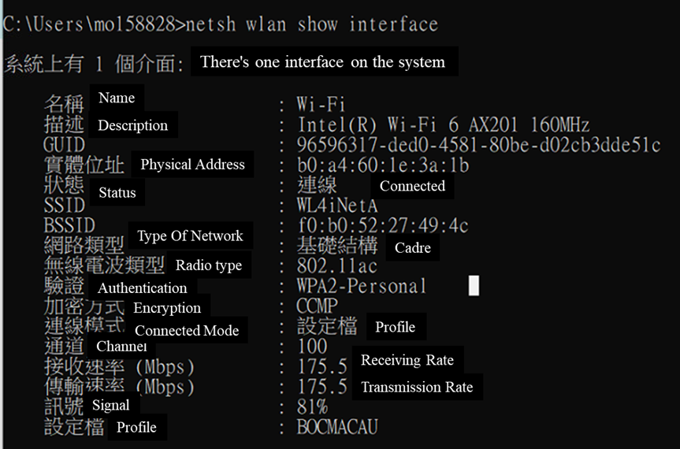680x449 pixels.
Task: Click the GUID value starting with 96596317
Action: pos(479,145)
